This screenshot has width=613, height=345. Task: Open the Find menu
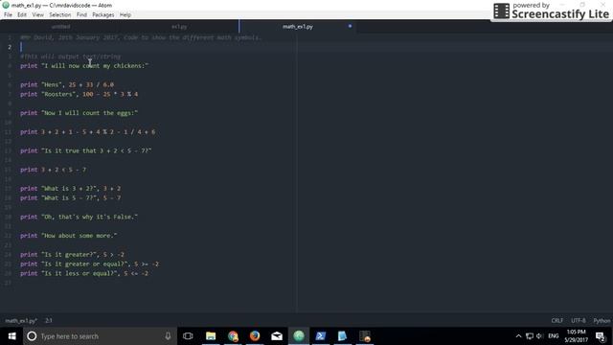(81, 15)
